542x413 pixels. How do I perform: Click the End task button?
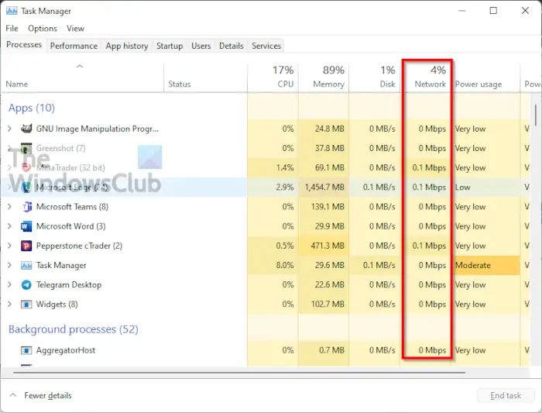[x=506, y=395]
